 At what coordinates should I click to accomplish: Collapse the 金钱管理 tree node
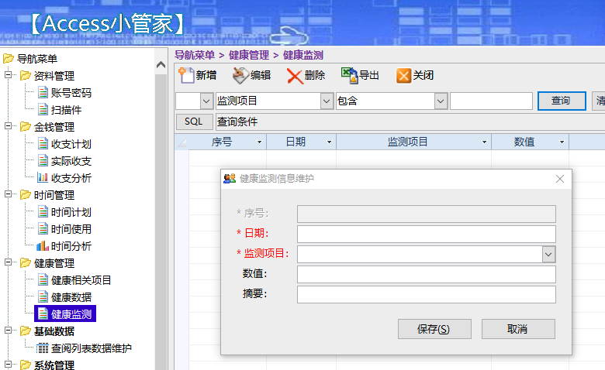(x=8, y=126)
